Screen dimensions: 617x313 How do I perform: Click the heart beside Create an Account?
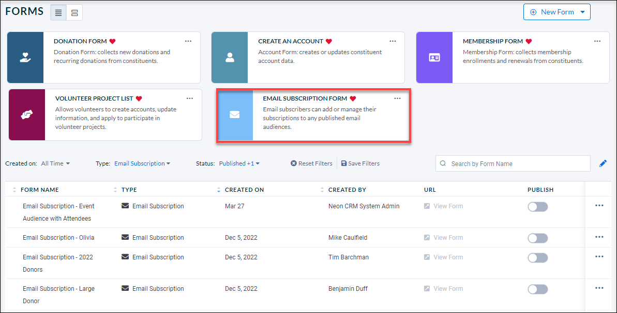[329, 41]
